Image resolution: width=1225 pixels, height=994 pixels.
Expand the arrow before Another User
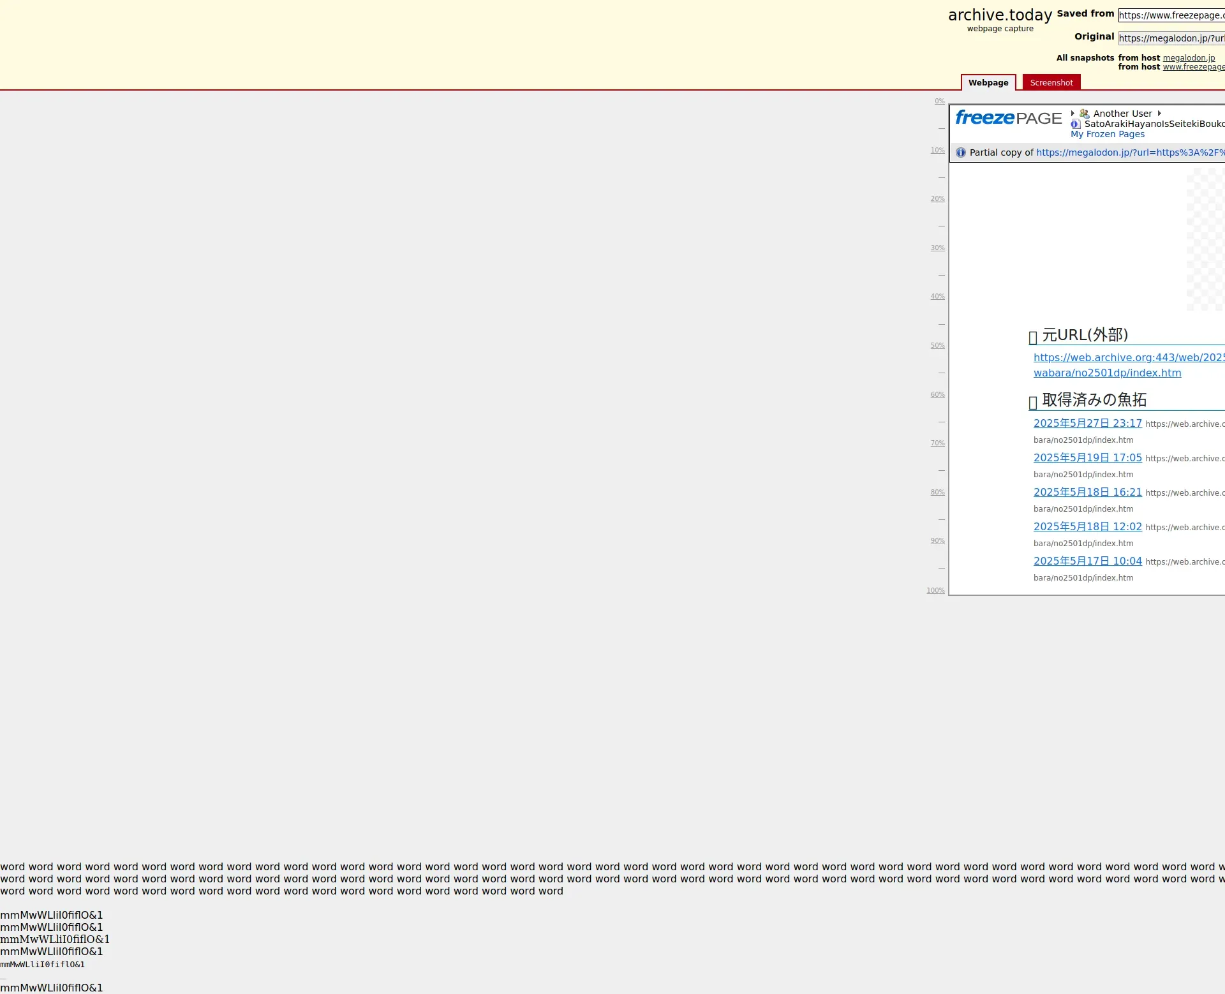coord(1073,114)
